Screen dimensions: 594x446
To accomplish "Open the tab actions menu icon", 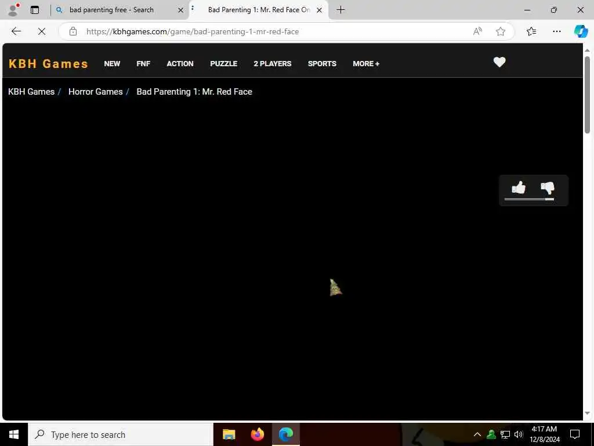I will click(35, 10).
